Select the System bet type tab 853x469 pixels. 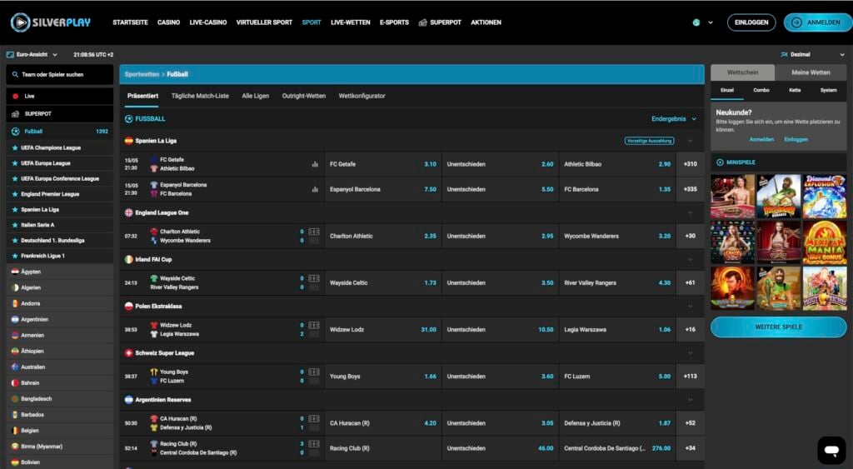tap(829, 90)
